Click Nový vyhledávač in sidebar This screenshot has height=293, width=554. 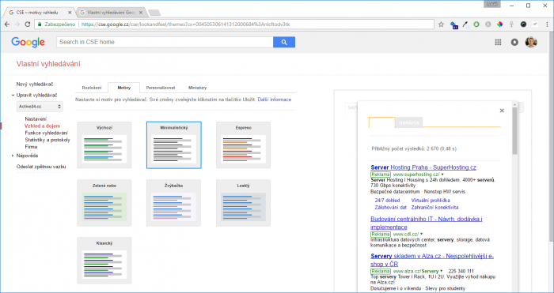[x=35, y=85]
